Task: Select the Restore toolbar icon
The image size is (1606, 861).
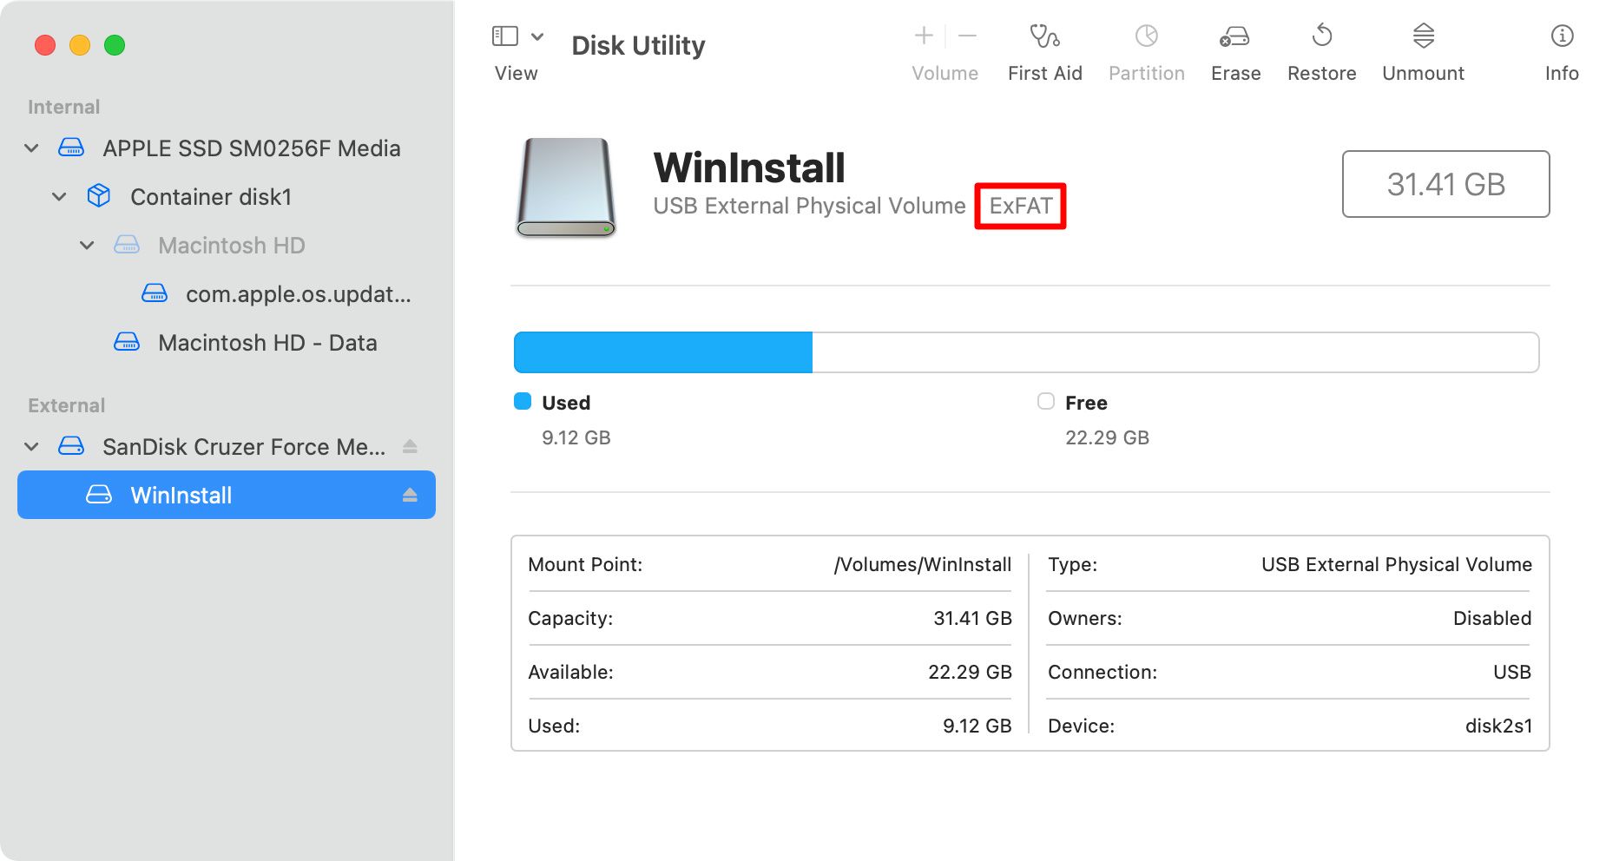Action: (1321, 48)
